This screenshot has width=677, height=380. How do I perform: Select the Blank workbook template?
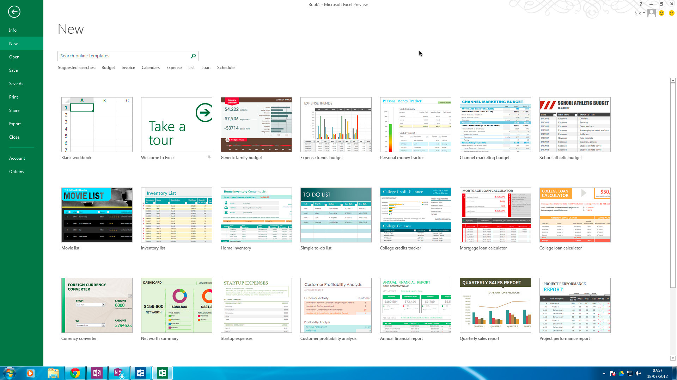(97, 125)
